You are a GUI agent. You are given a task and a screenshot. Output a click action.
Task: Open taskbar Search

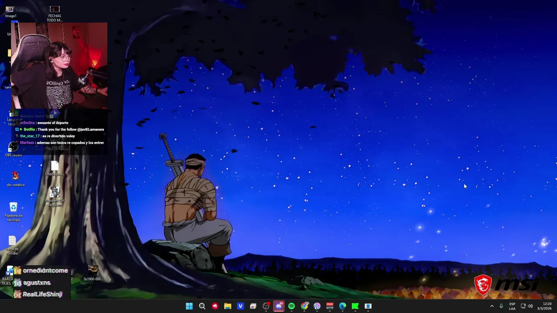tap(202, 306)
